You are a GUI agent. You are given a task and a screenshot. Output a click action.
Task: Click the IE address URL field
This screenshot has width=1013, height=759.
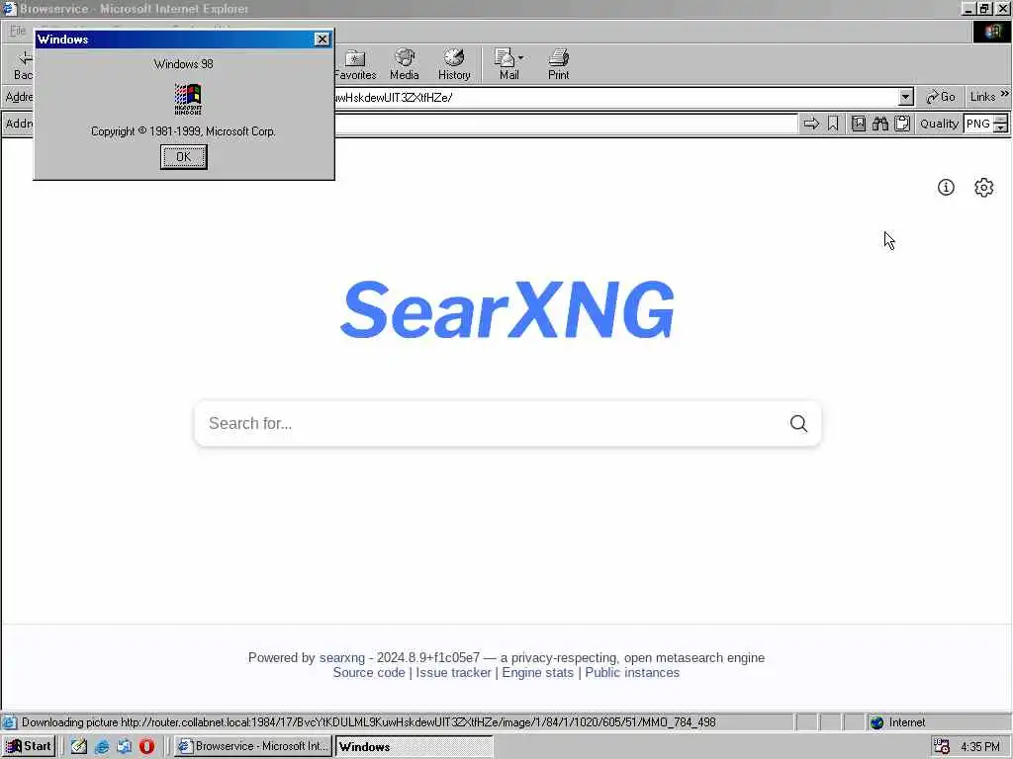tap(615, 98)
